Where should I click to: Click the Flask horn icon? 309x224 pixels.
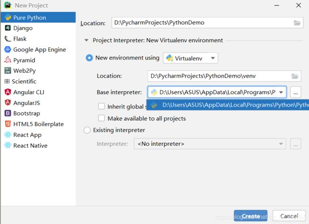click(x=8, y=39)
